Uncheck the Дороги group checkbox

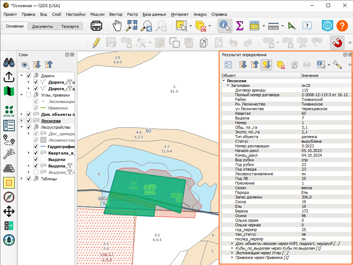(29, 76)
